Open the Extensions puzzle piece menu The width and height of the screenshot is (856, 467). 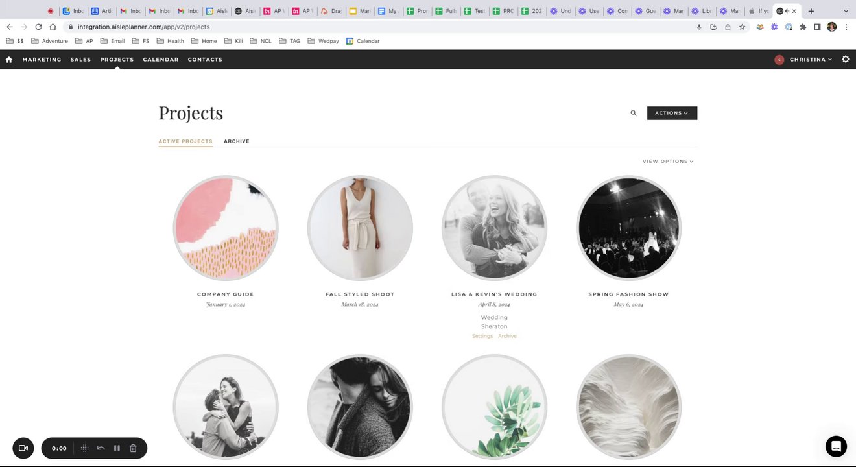coord(803,27)
